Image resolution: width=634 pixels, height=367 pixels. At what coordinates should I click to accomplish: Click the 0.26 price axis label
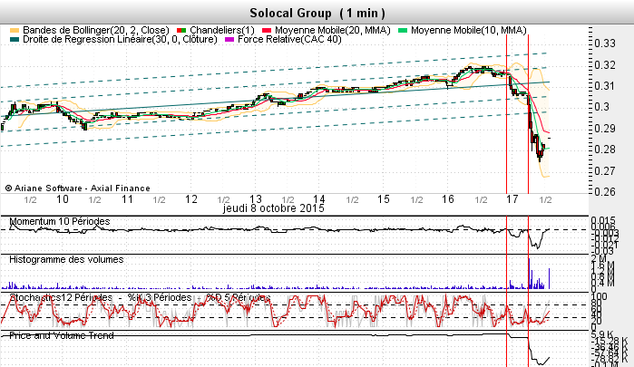[605, 191]
